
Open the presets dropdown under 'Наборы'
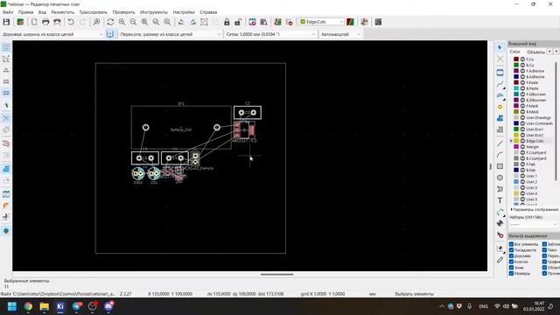pyautogui.click(x=533, y=225)
